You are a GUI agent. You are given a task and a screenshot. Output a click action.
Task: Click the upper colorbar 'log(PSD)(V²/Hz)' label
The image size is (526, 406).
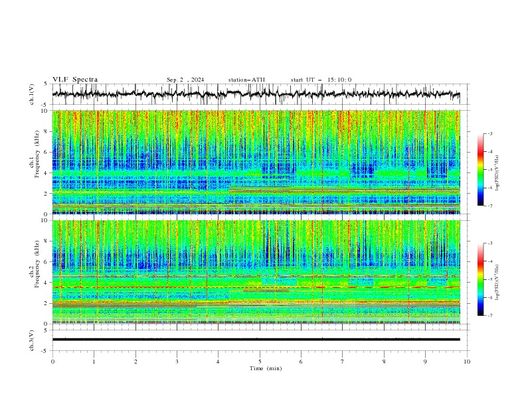click(497, 173)
